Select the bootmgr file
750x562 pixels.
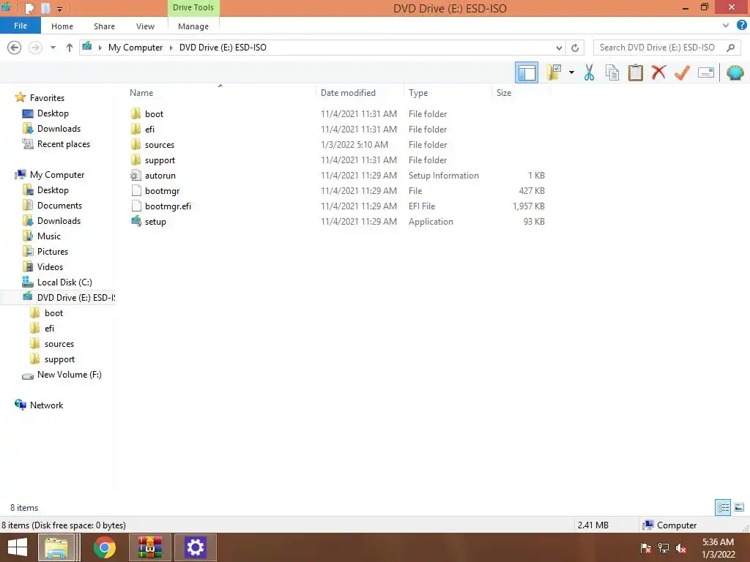(x=162, y=191)
